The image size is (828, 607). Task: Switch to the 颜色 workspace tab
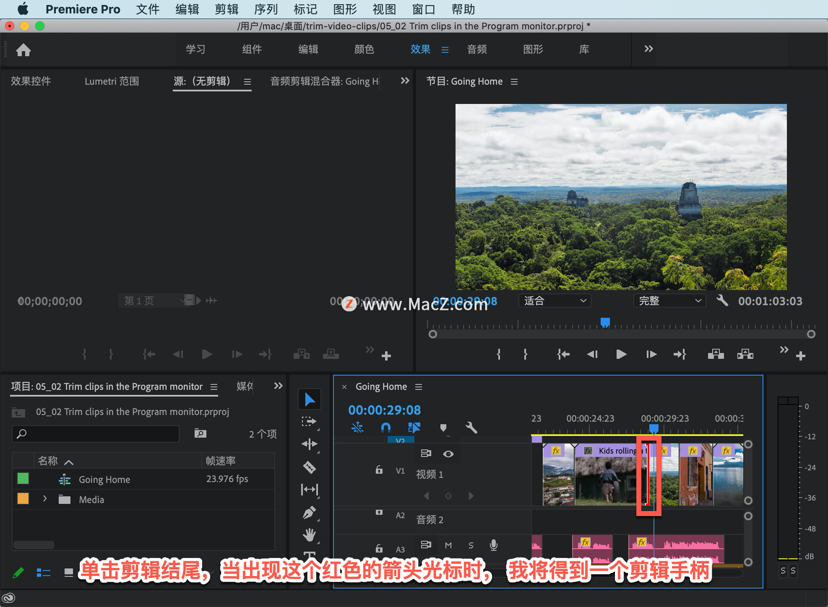coord(364,49)
